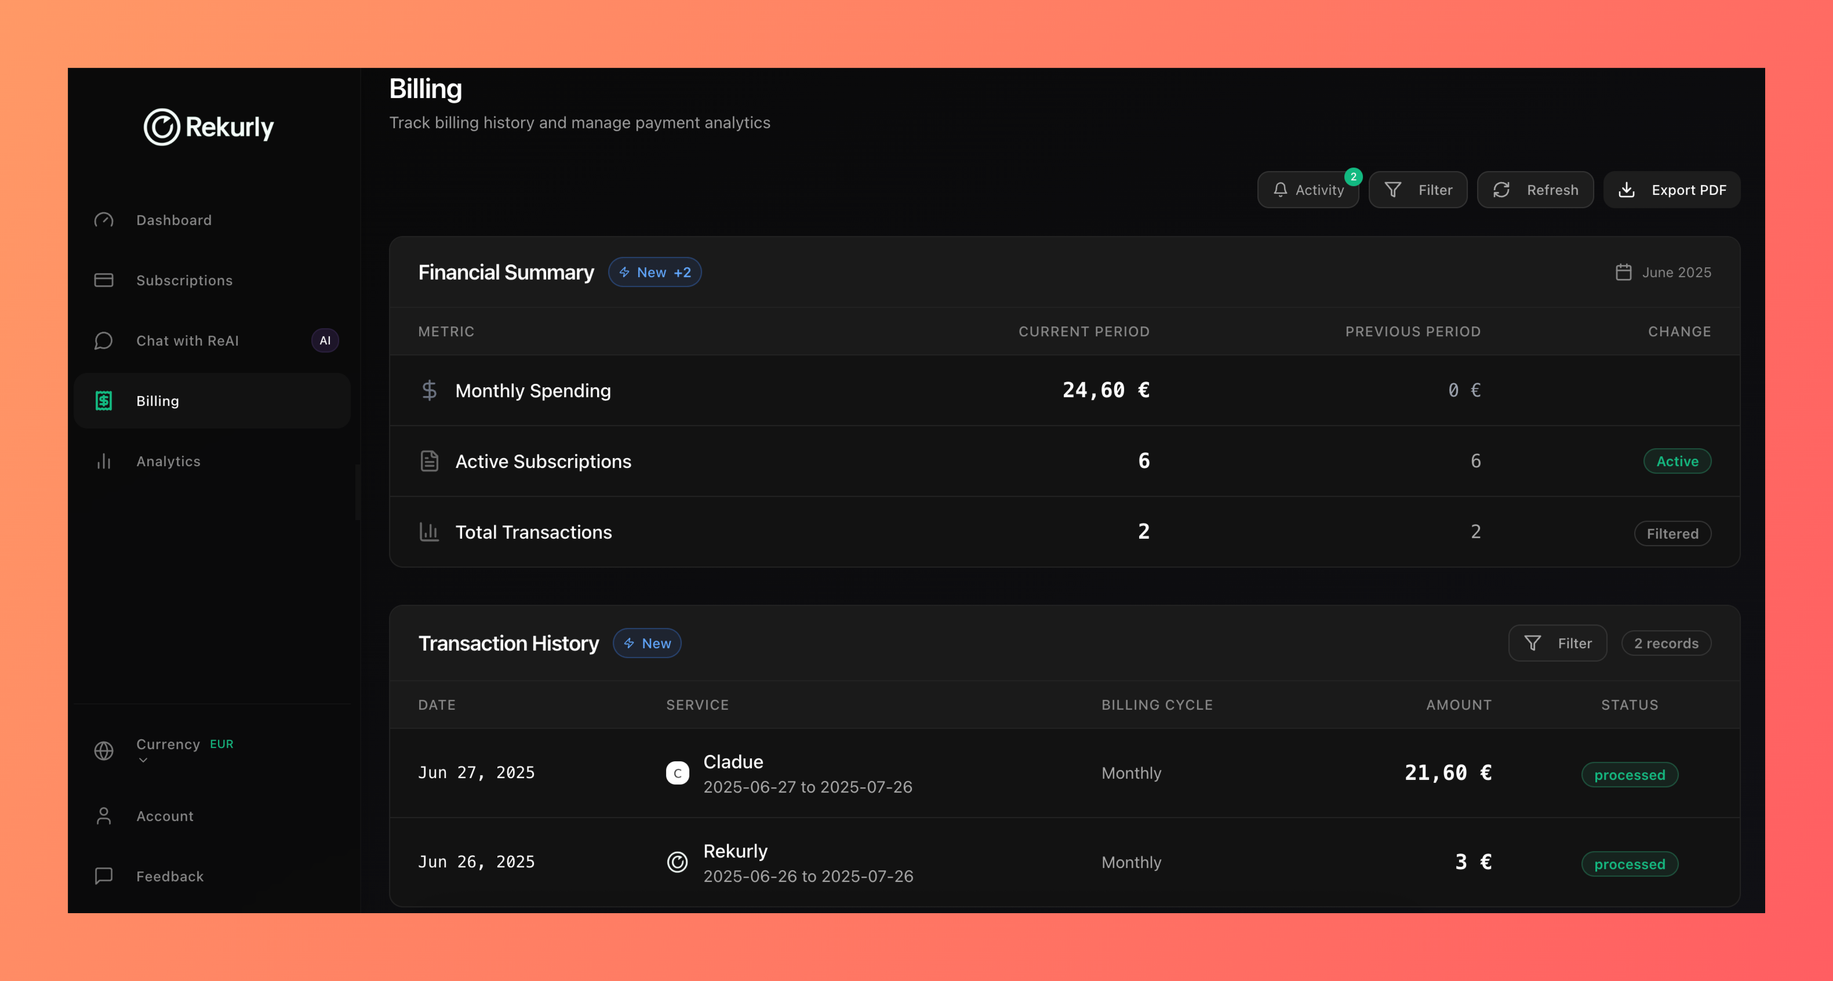This screenshot has width=1833, height=981.
Task: Open the Feedback section
Action: 212,877
